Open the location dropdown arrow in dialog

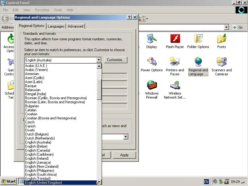pos(126,137)
